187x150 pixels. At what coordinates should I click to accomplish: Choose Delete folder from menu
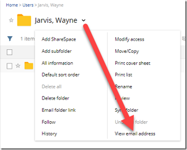[x=55, y=98]
